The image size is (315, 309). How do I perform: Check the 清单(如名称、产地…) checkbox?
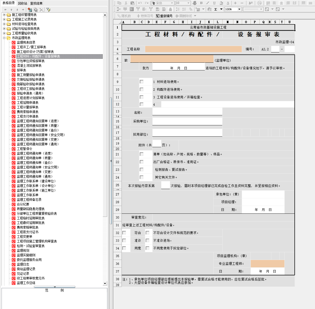tap(142, 154)
